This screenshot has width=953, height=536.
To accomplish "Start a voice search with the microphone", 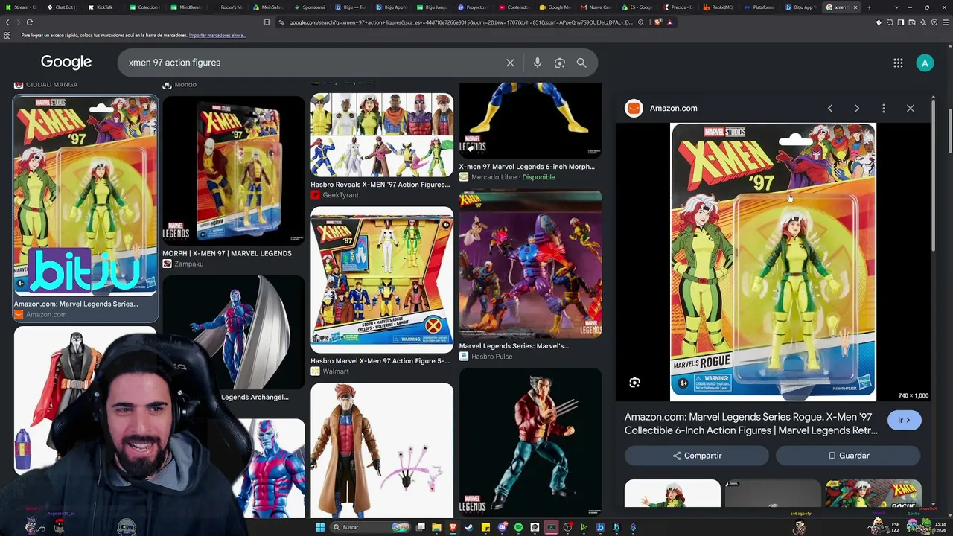I will [x=537, y=63].
